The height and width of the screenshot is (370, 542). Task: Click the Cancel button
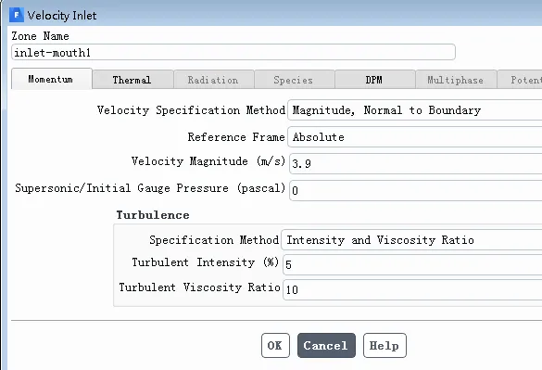[326, 345]
